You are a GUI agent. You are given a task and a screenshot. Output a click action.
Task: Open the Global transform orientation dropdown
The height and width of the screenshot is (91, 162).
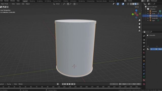[x=57, y=4]
